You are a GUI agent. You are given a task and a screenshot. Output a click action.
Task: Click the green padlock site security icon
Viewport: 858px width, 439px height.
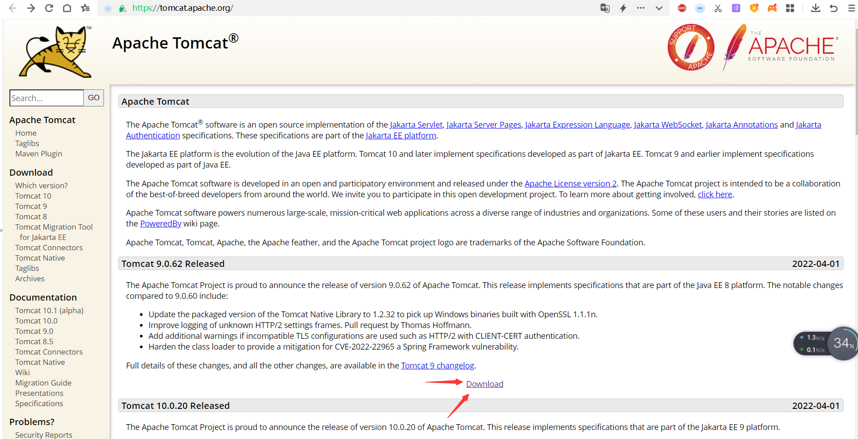click(x=122, y=8)
